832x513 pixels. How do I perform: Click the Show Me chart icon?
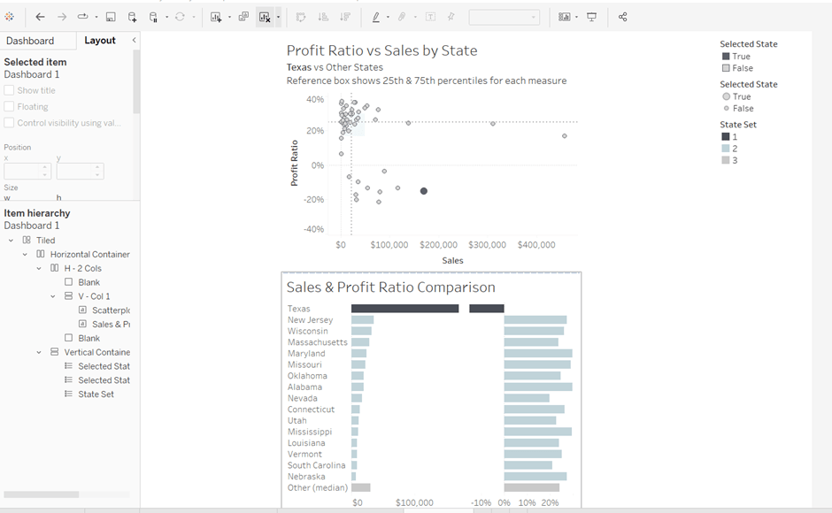tap(564, 17)
